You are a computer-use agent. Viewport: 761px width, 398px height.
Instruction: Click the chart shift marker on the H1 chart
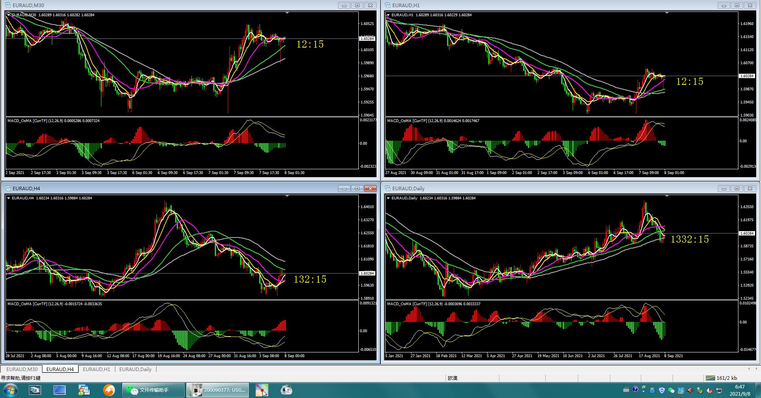tap(667, 13)
